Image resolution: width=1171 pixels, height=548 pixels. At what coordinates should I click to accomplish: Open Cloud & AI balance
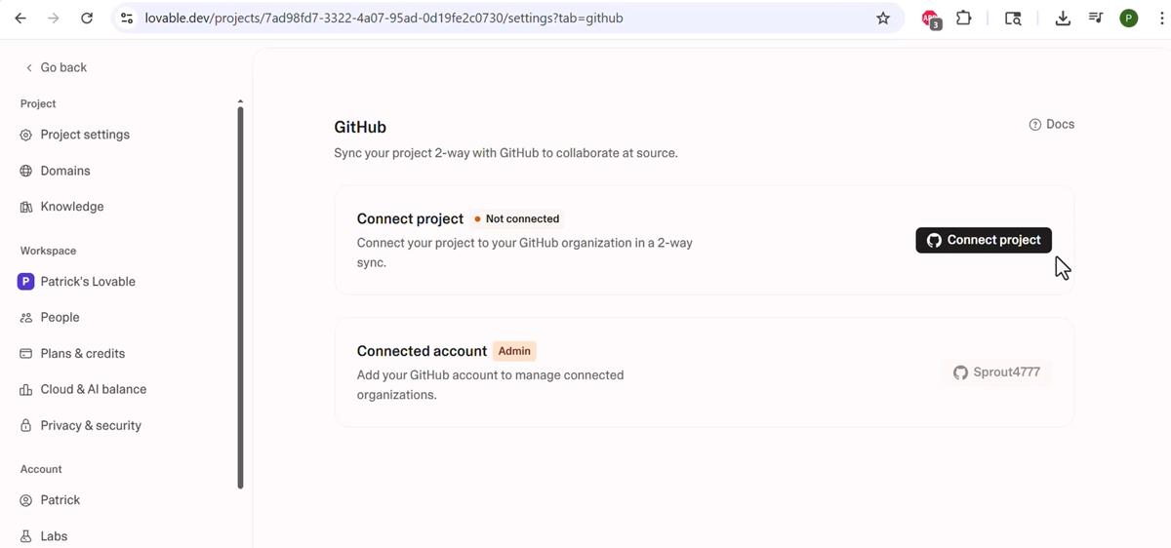coord(83,389)
